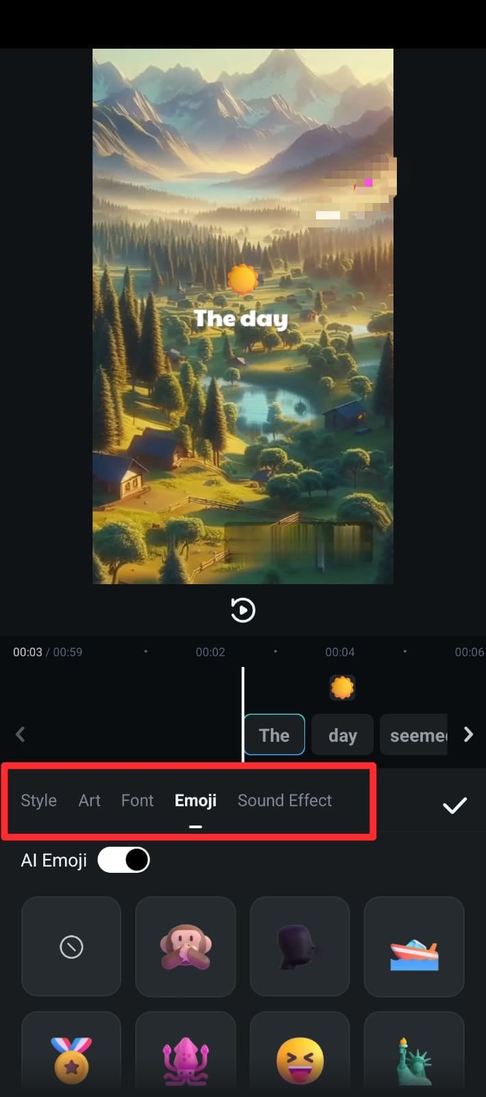Switch to the Style tab
This screenshot has height=1097, width=486.
click(38, 800)
